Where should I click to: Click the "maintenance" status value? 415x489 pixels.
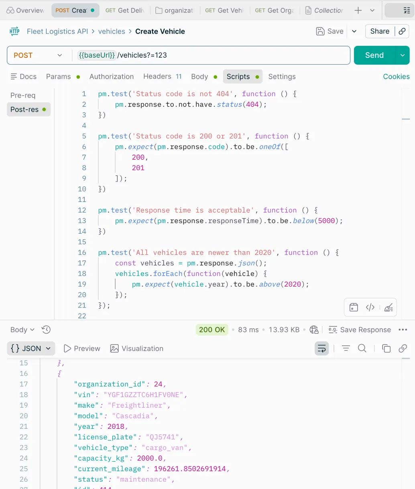click(143, 479)
